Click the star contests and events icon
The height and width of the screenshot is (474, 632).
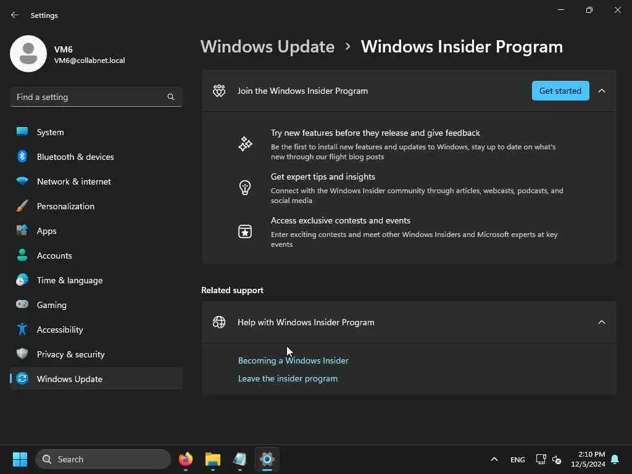[245, 231]
